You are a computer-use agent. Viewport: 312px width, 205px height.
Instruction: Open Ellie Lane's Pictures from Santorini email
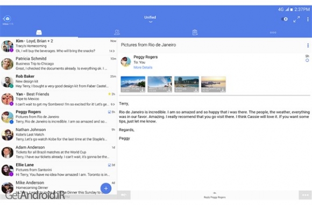tap(59, 170)
